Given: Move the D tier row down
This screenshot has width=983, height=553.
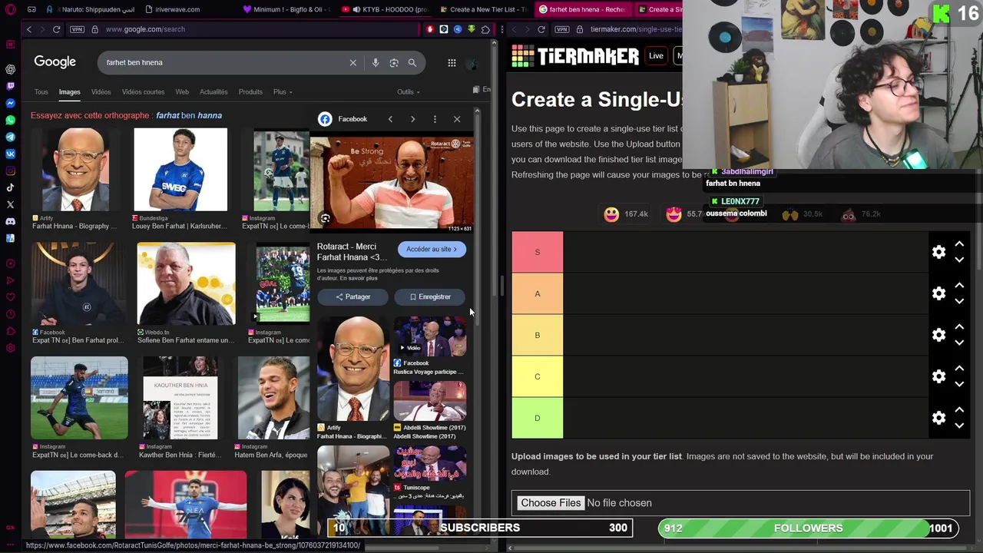Looking at the screenshot, I should pos(959,426).
